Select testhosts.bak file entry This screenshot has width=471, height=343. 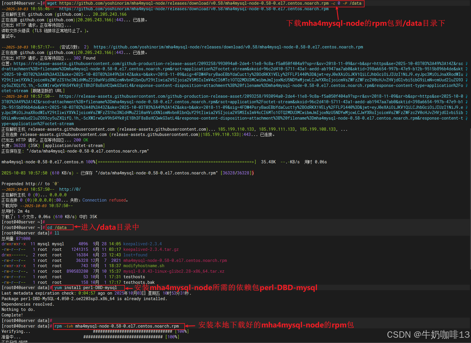tap(139, 282)
